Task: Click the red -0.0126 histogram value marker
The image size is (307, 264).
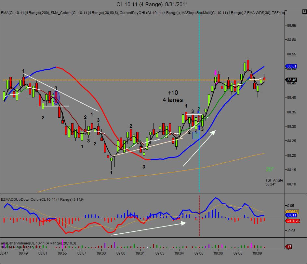Action: click(x=293, y=221)
